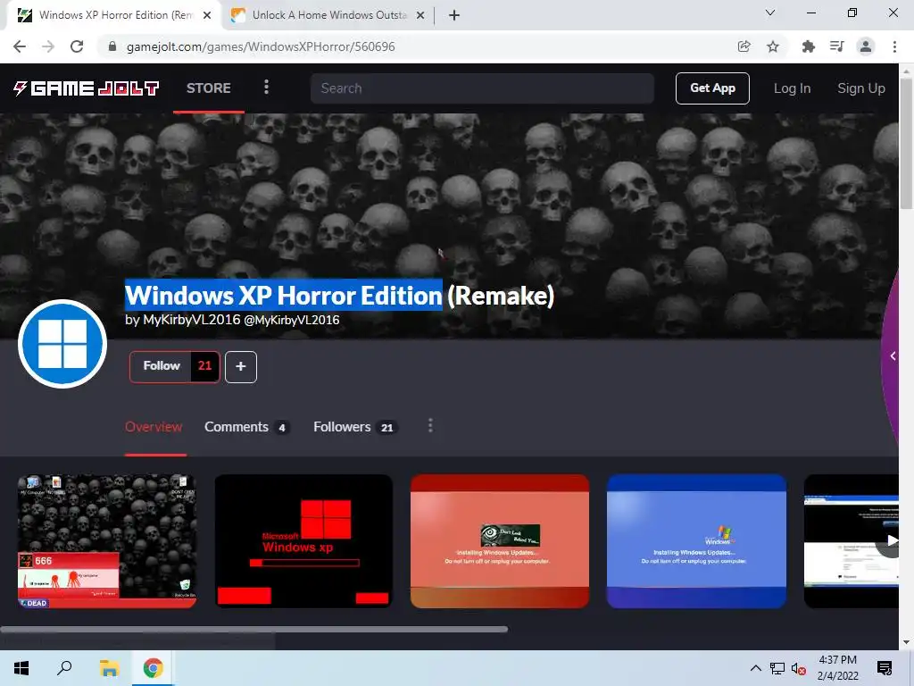
Task: Open a new browser tab
Action: coord(454,15)
